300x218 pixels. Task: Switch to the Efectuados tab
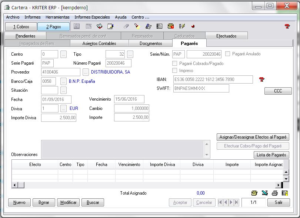tap(226, 36)
